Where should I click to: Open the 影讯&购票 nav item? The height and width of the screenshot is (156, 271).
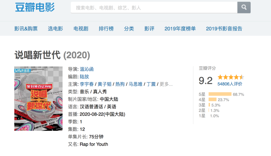click(x=26, y=29)
